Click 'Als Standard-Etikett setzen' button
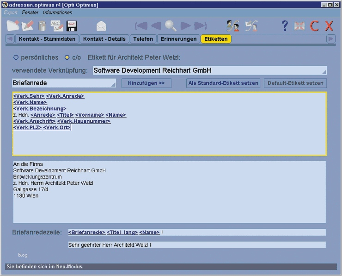This screenshot has width=342, height=276. [x=223, y=83]
